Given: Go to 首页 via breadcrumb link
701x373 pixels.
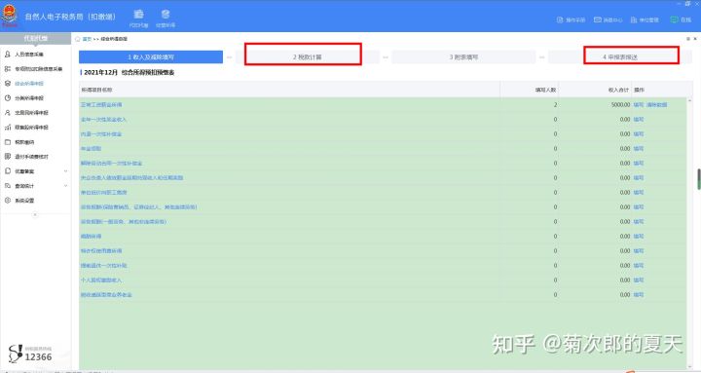Looking at the screenshot, I should 87,39.
